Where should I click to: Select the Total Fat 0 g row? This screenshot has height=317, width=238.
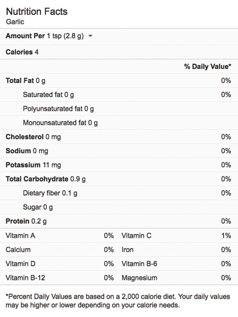(25, 81)
